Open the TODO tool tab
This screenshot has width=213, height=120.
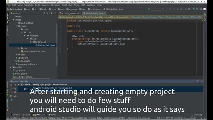pyautogui.click(x=52, y=115)
